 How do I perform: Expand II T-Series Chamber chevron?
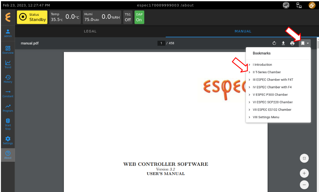tap(249, 72)
